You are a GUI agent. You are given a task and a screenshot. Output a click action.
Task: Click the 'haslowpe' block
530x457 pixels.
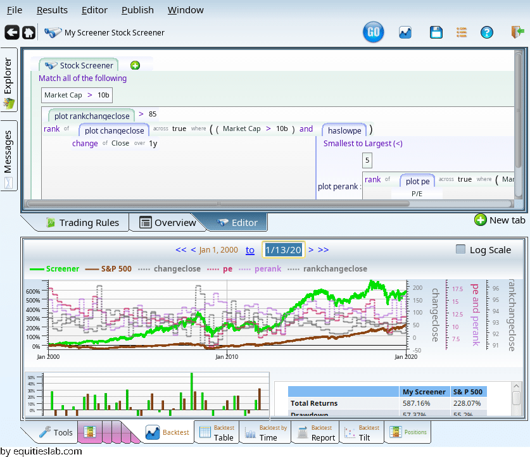pyautogui.click(x=344, y=130)
